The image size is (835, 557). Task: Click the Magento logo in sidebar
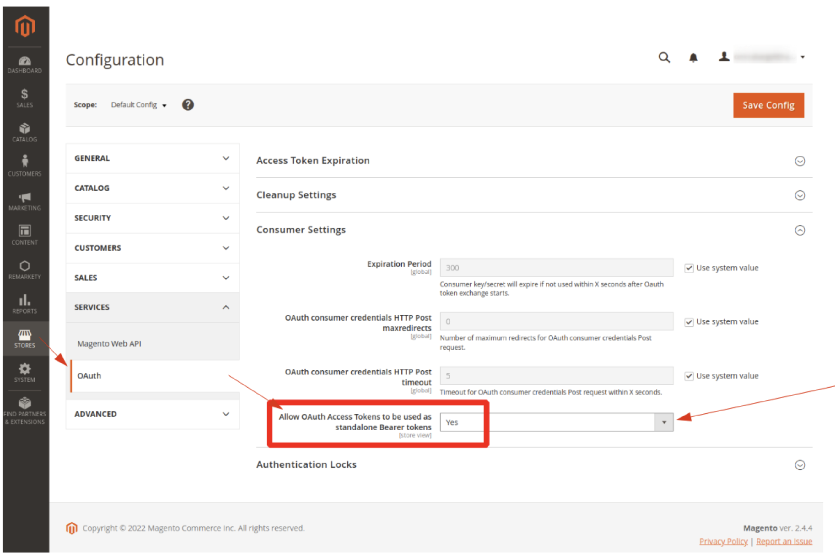(x=25, y=26)
